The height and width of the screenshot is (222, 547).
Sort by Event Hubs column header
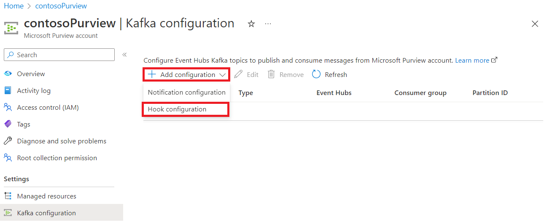click(334, 93)
